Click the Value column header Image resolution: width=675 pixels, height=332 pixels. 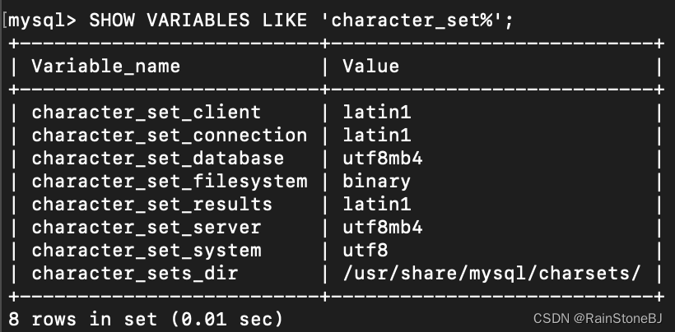tap(370, 66)
